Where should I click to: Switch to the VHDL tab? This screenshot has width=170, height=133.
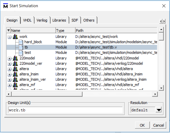(x=27, y=20)
